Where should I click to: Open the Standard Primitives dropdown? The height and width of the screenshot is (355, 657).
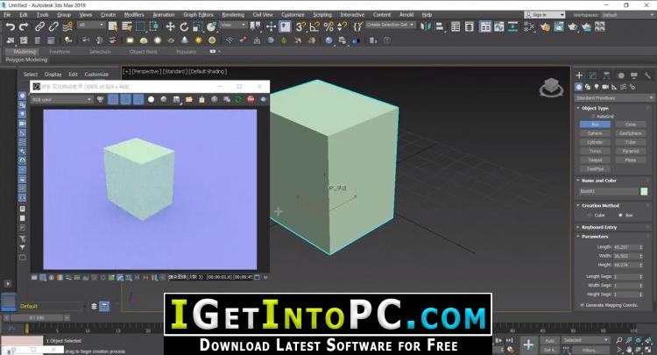pyautogui.click(x=611, y=97)
